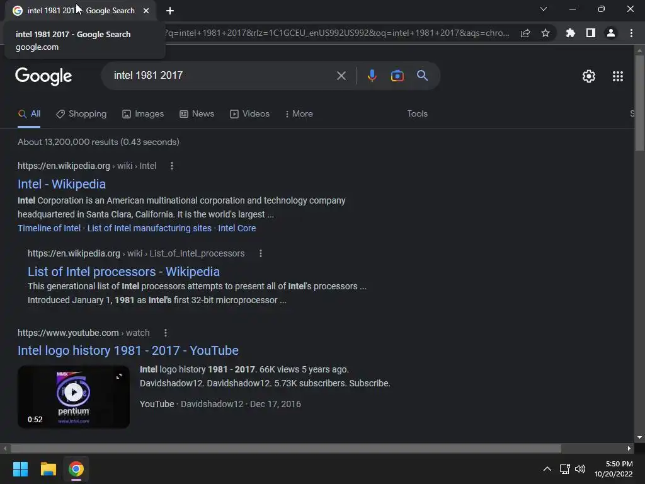Click the https://www.youtube.com › watch breadcrumb

click(84, 333)
